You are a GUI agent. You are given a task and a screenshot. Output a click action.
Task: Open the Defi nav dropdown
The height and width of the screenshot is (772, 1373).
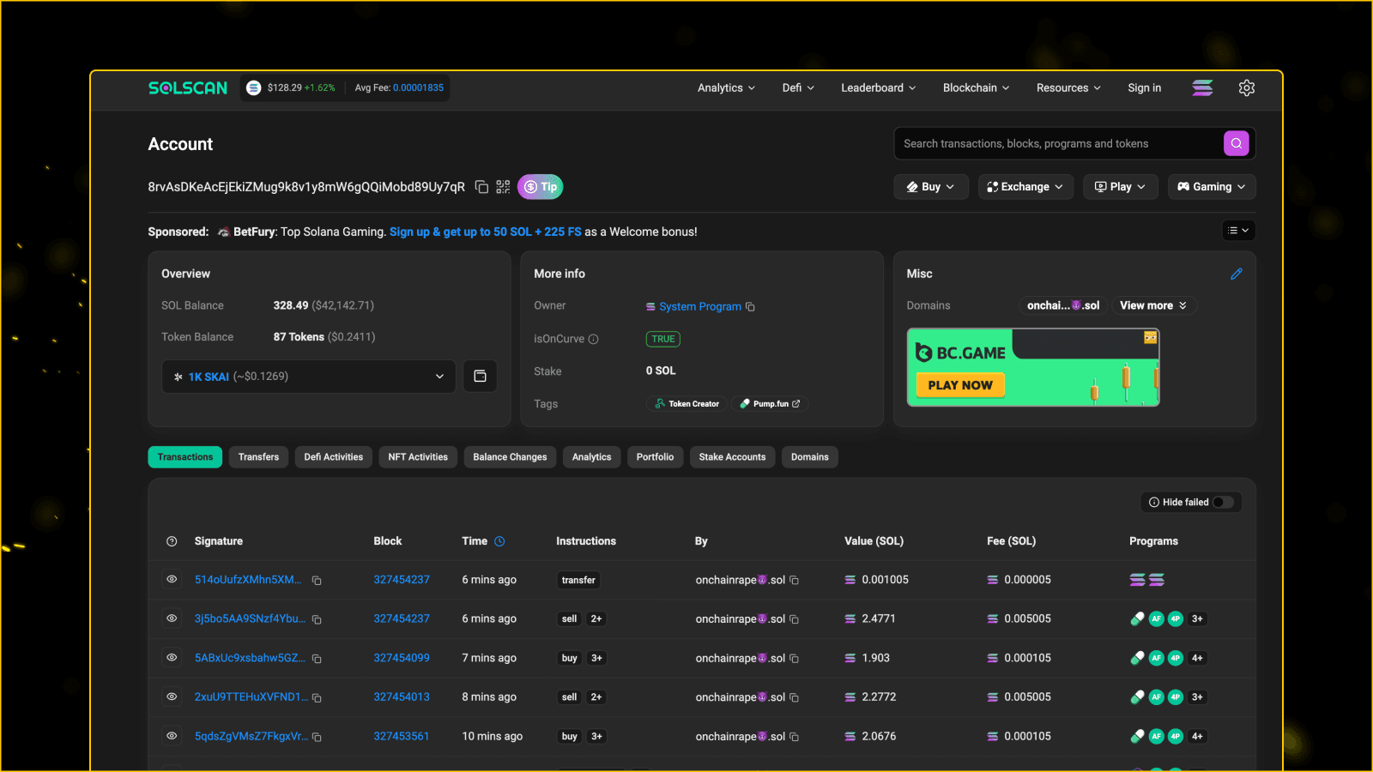click(x=798, y=87)
